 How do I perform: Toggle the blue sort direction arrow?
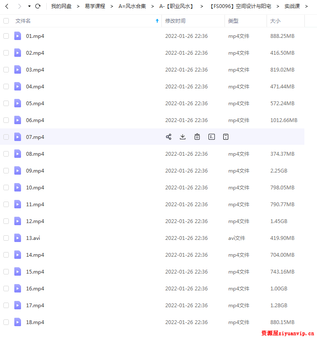(x=157, y=21)
